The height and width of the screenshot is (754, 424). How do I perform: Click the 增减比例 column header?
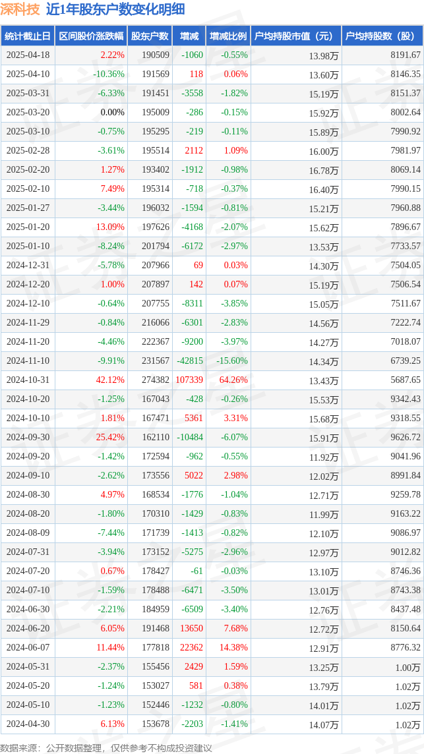(227, 36)
